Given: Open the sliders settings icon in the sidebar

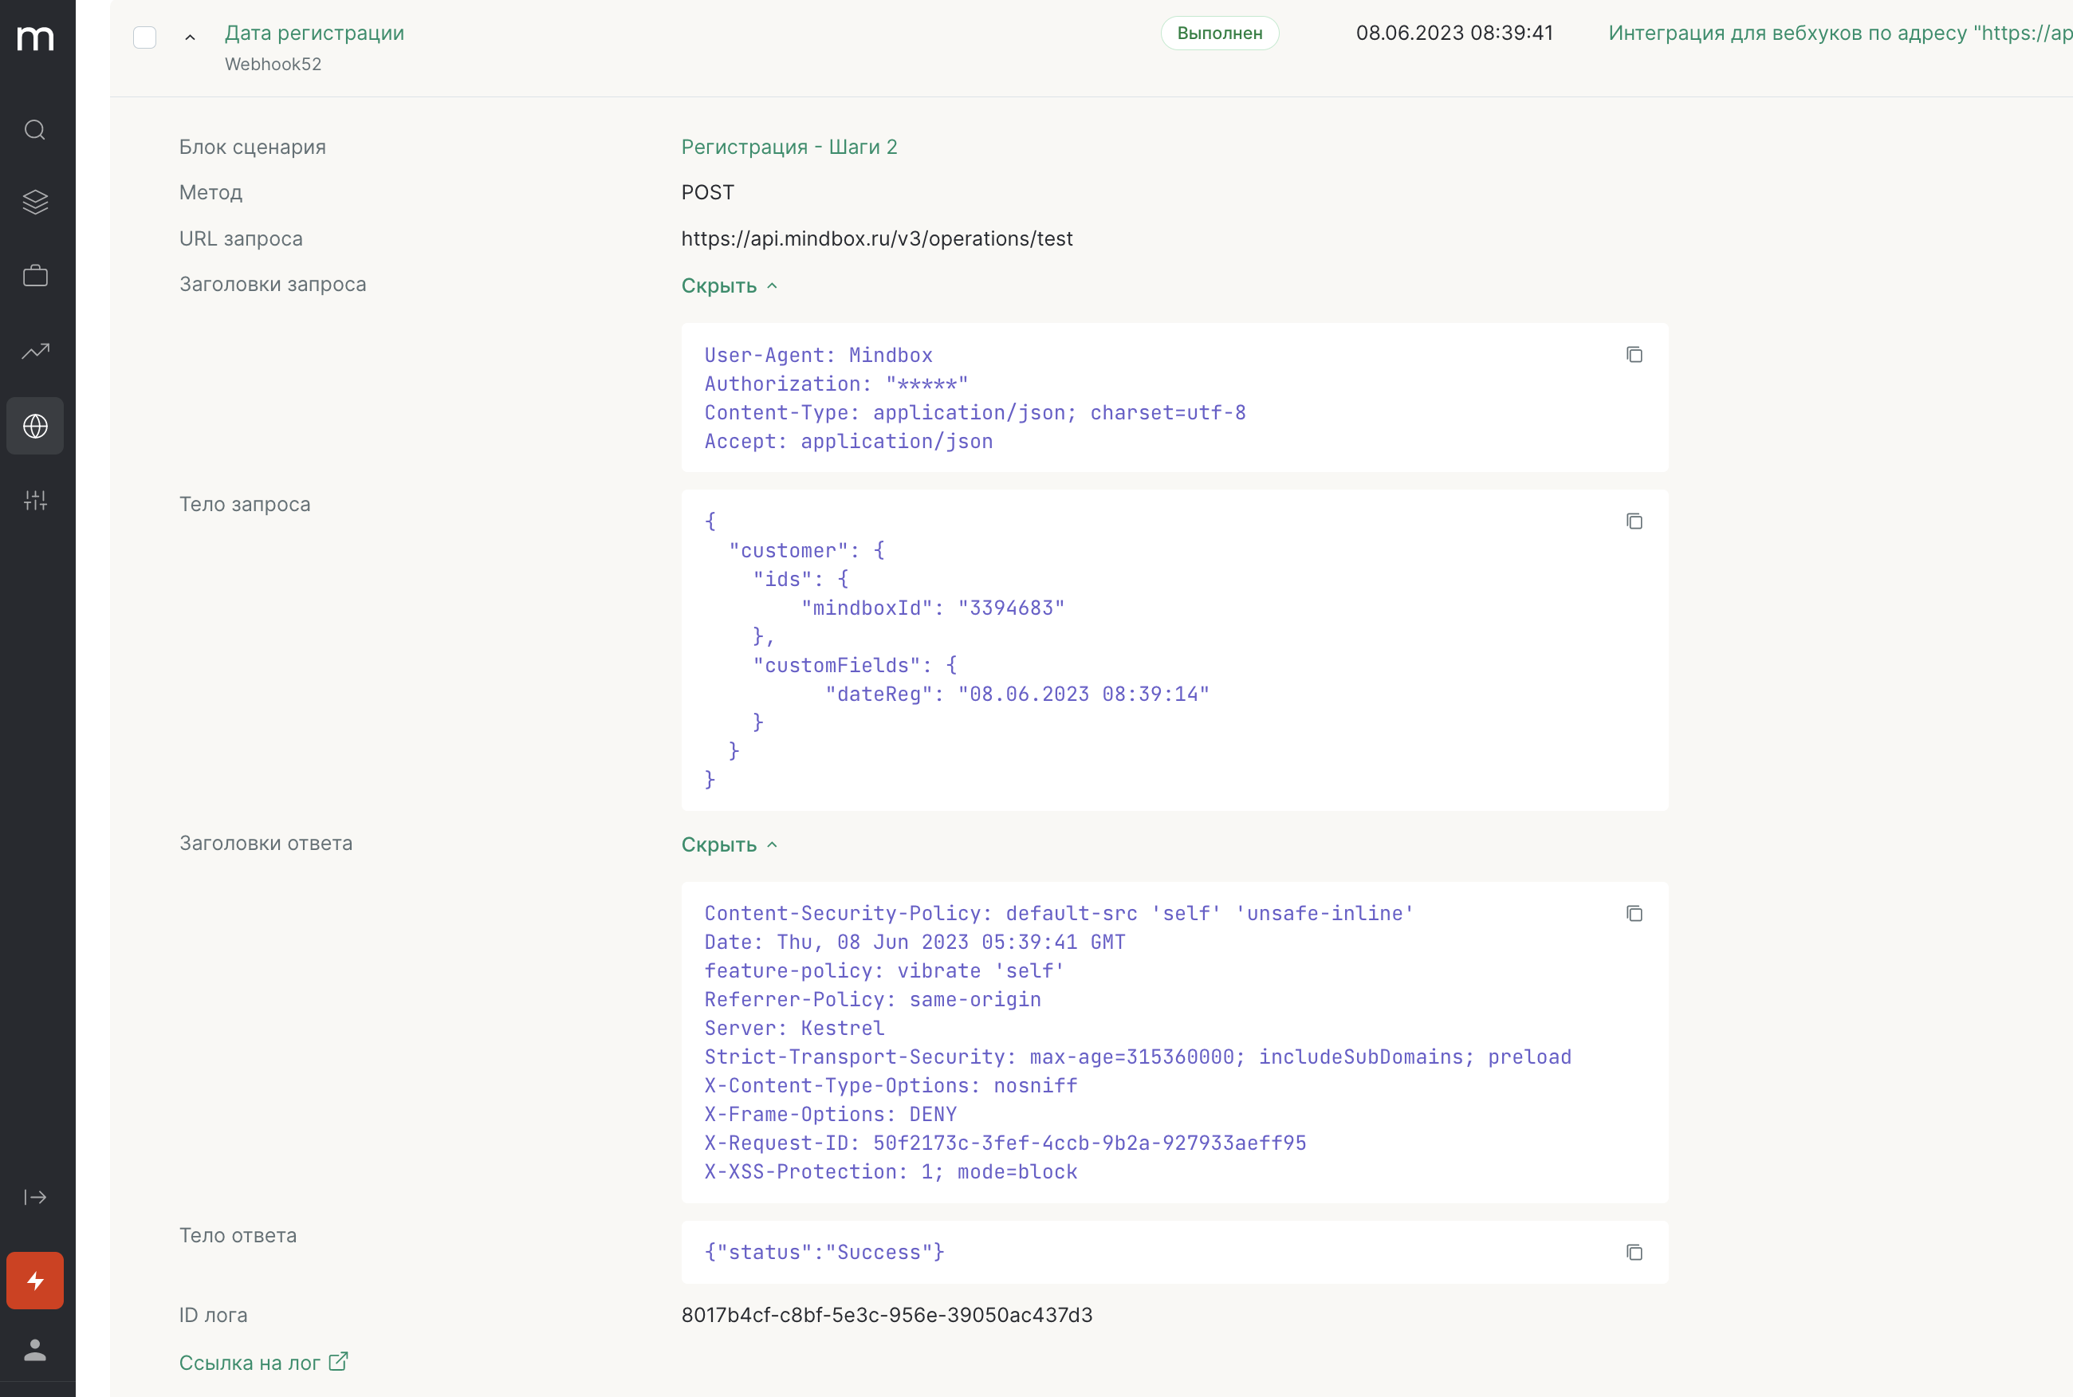Looking at the screenshot, I should [36, 501].
